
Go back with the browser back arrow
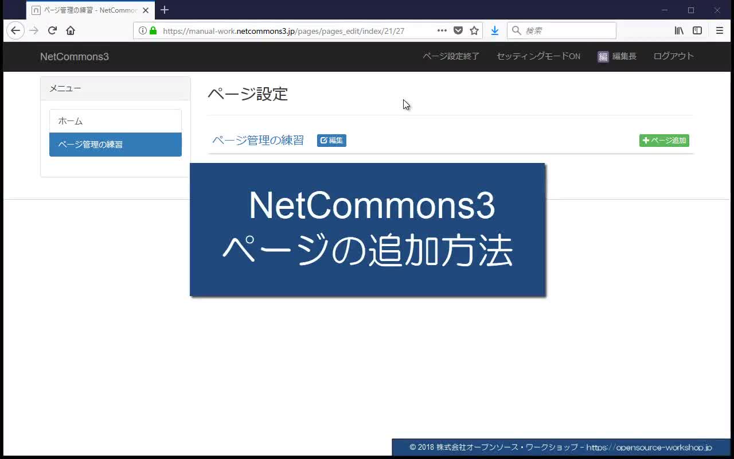[x=15, y=30]
